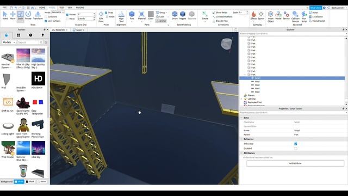Click the Reset pivot button
Viewport: 348px width, 196px height.
point(110,17)
